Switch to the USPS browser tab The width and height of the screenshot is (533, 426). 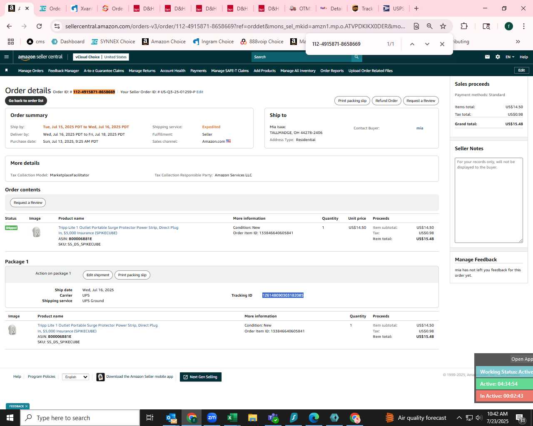pyautogui.click(x=394, y=8)
